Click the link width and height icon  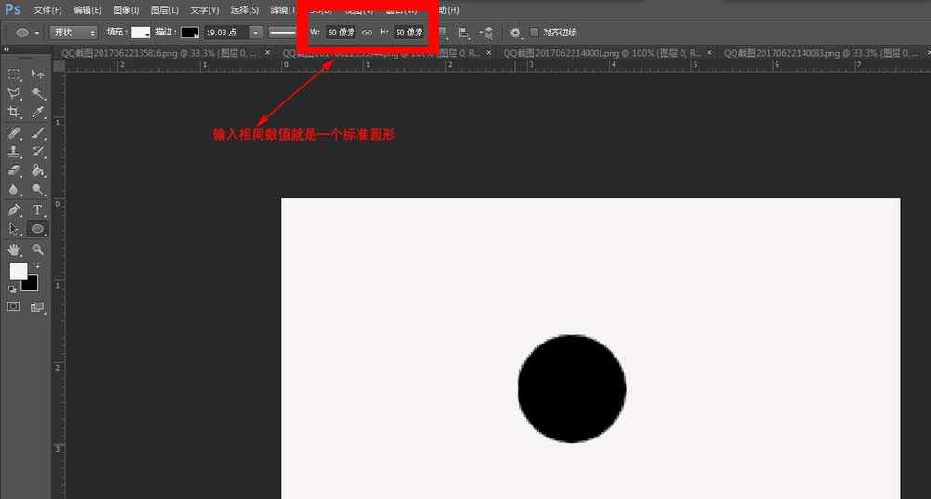tap(367, 33)
